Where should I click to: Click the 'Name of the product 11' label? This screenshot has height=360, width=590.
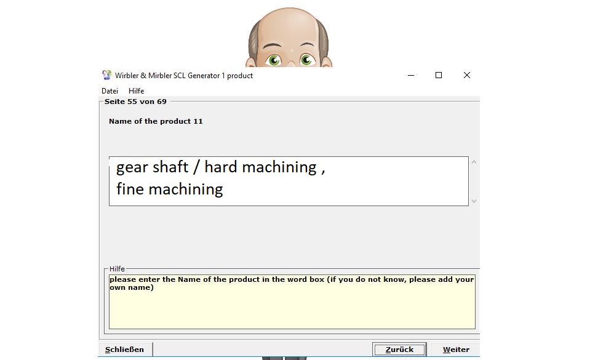(x=156, y=121)
